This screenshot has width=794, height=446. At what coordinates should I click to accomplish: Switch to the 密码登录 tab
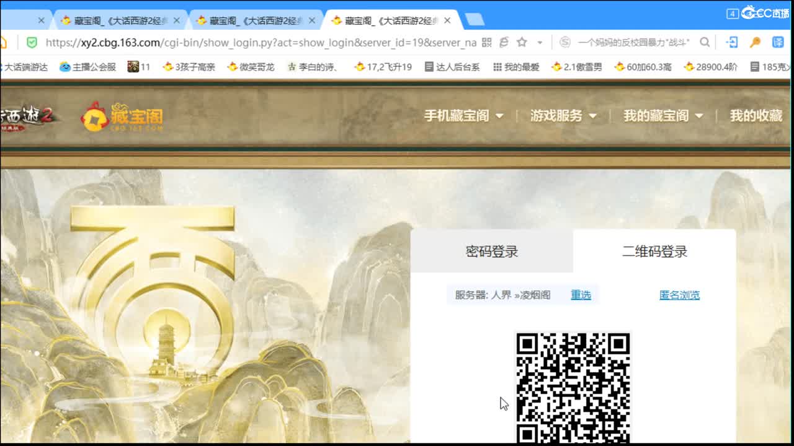pos(492,252)
